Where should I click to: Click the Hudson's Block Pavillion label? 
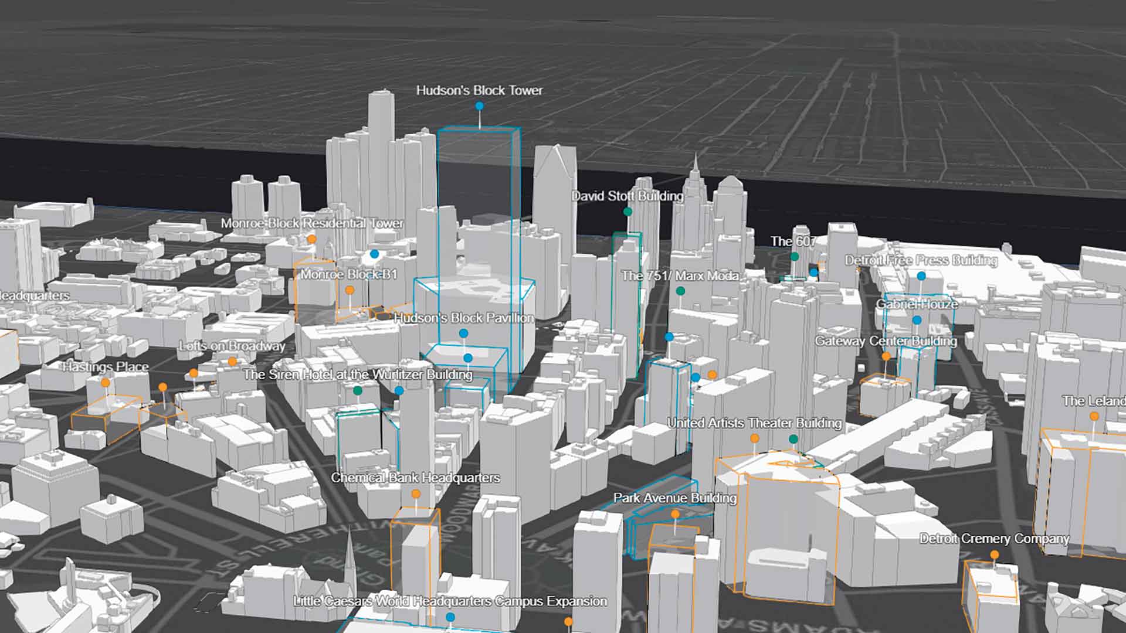click(464, 318)
